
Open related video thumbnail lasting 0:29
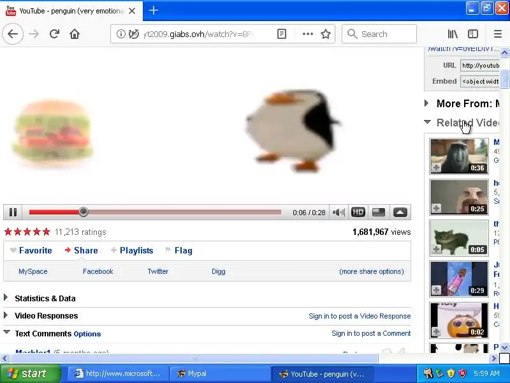tap(459, 279)
